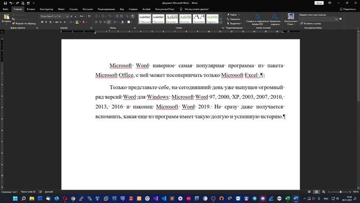Open the paragraph shading color menu
This screenshot has height=203, width=360.
click(x=125, y=22)
